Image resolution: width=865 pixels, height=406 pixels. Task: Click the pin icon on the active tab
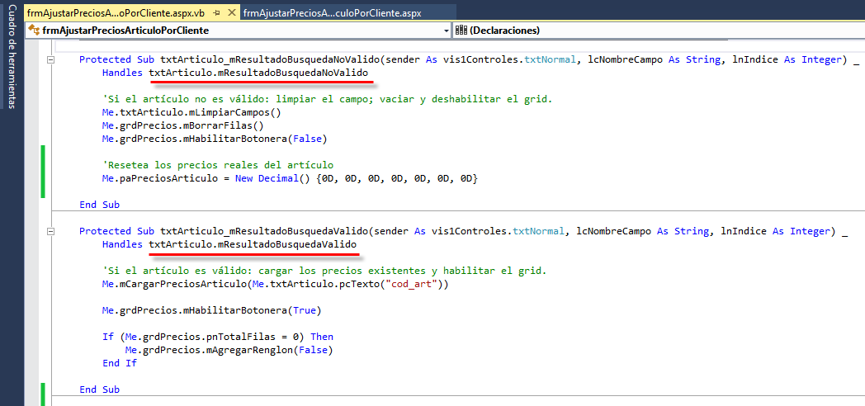tap(216, 13)
